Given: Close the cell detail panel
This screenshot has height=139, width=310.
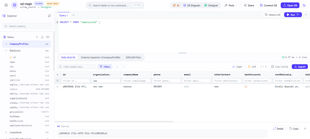Looking at the screenshot, I should click(305, 128).
